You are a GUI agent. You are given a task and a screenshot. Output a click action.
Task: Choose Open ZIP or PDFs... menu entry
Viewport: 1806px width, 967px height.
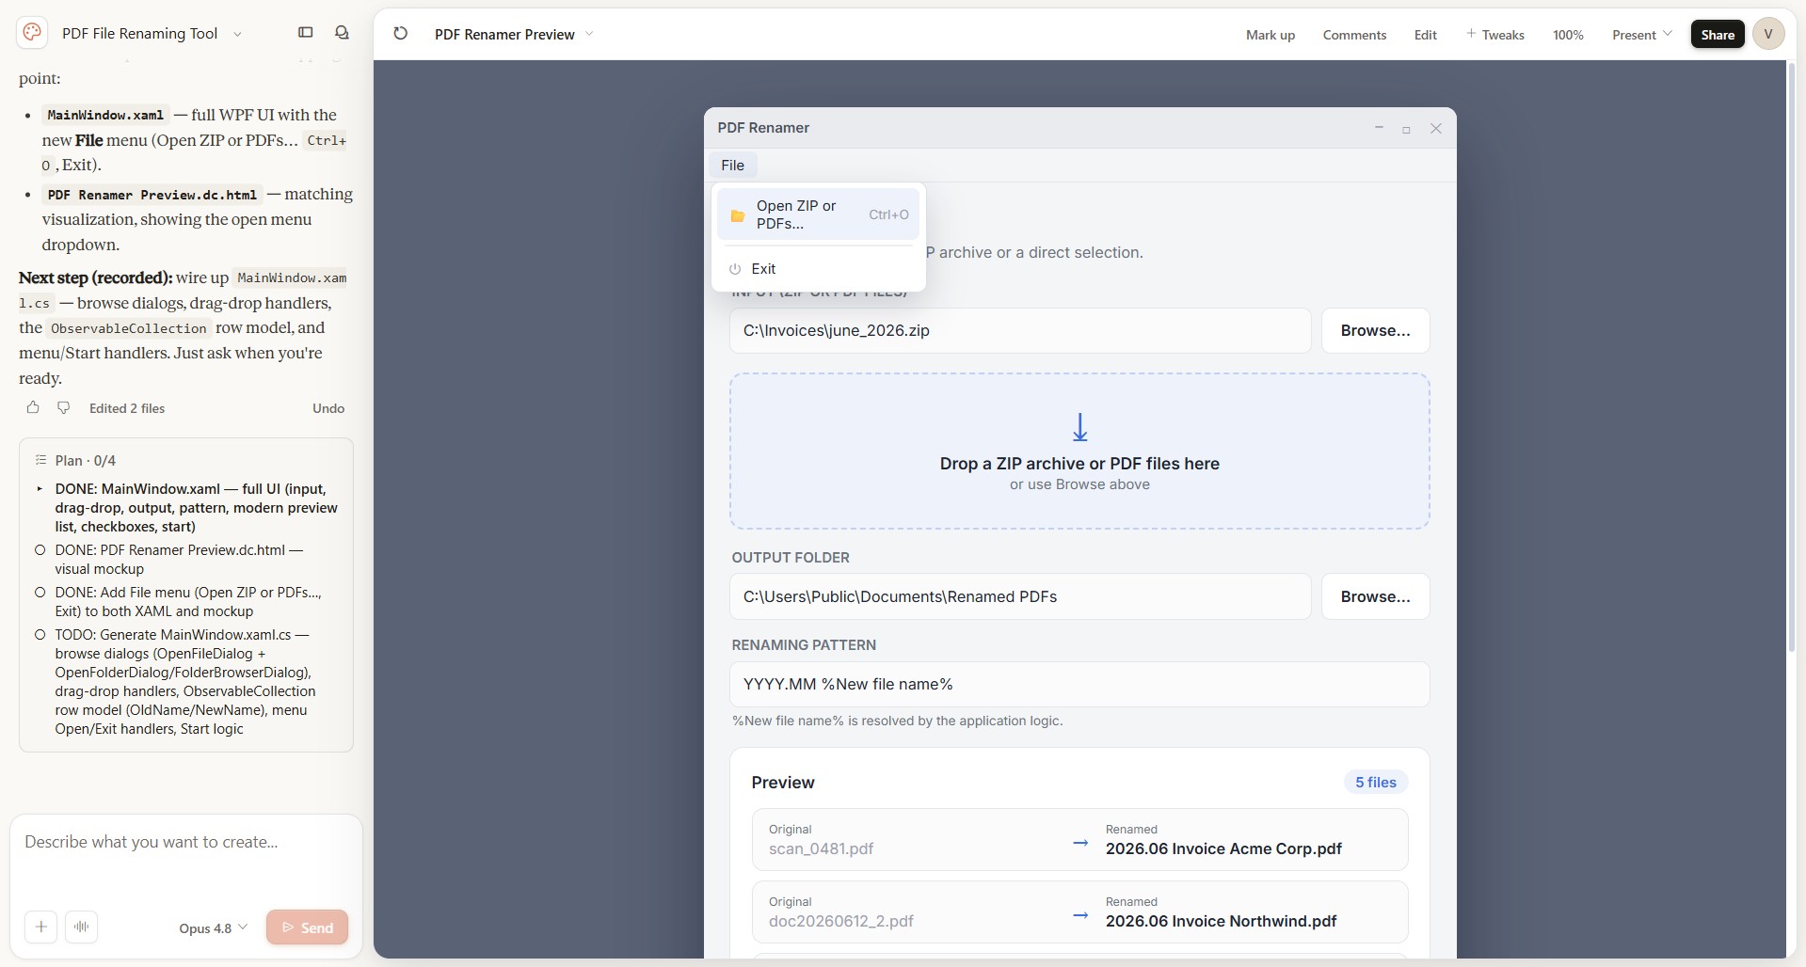pos(818,214)
